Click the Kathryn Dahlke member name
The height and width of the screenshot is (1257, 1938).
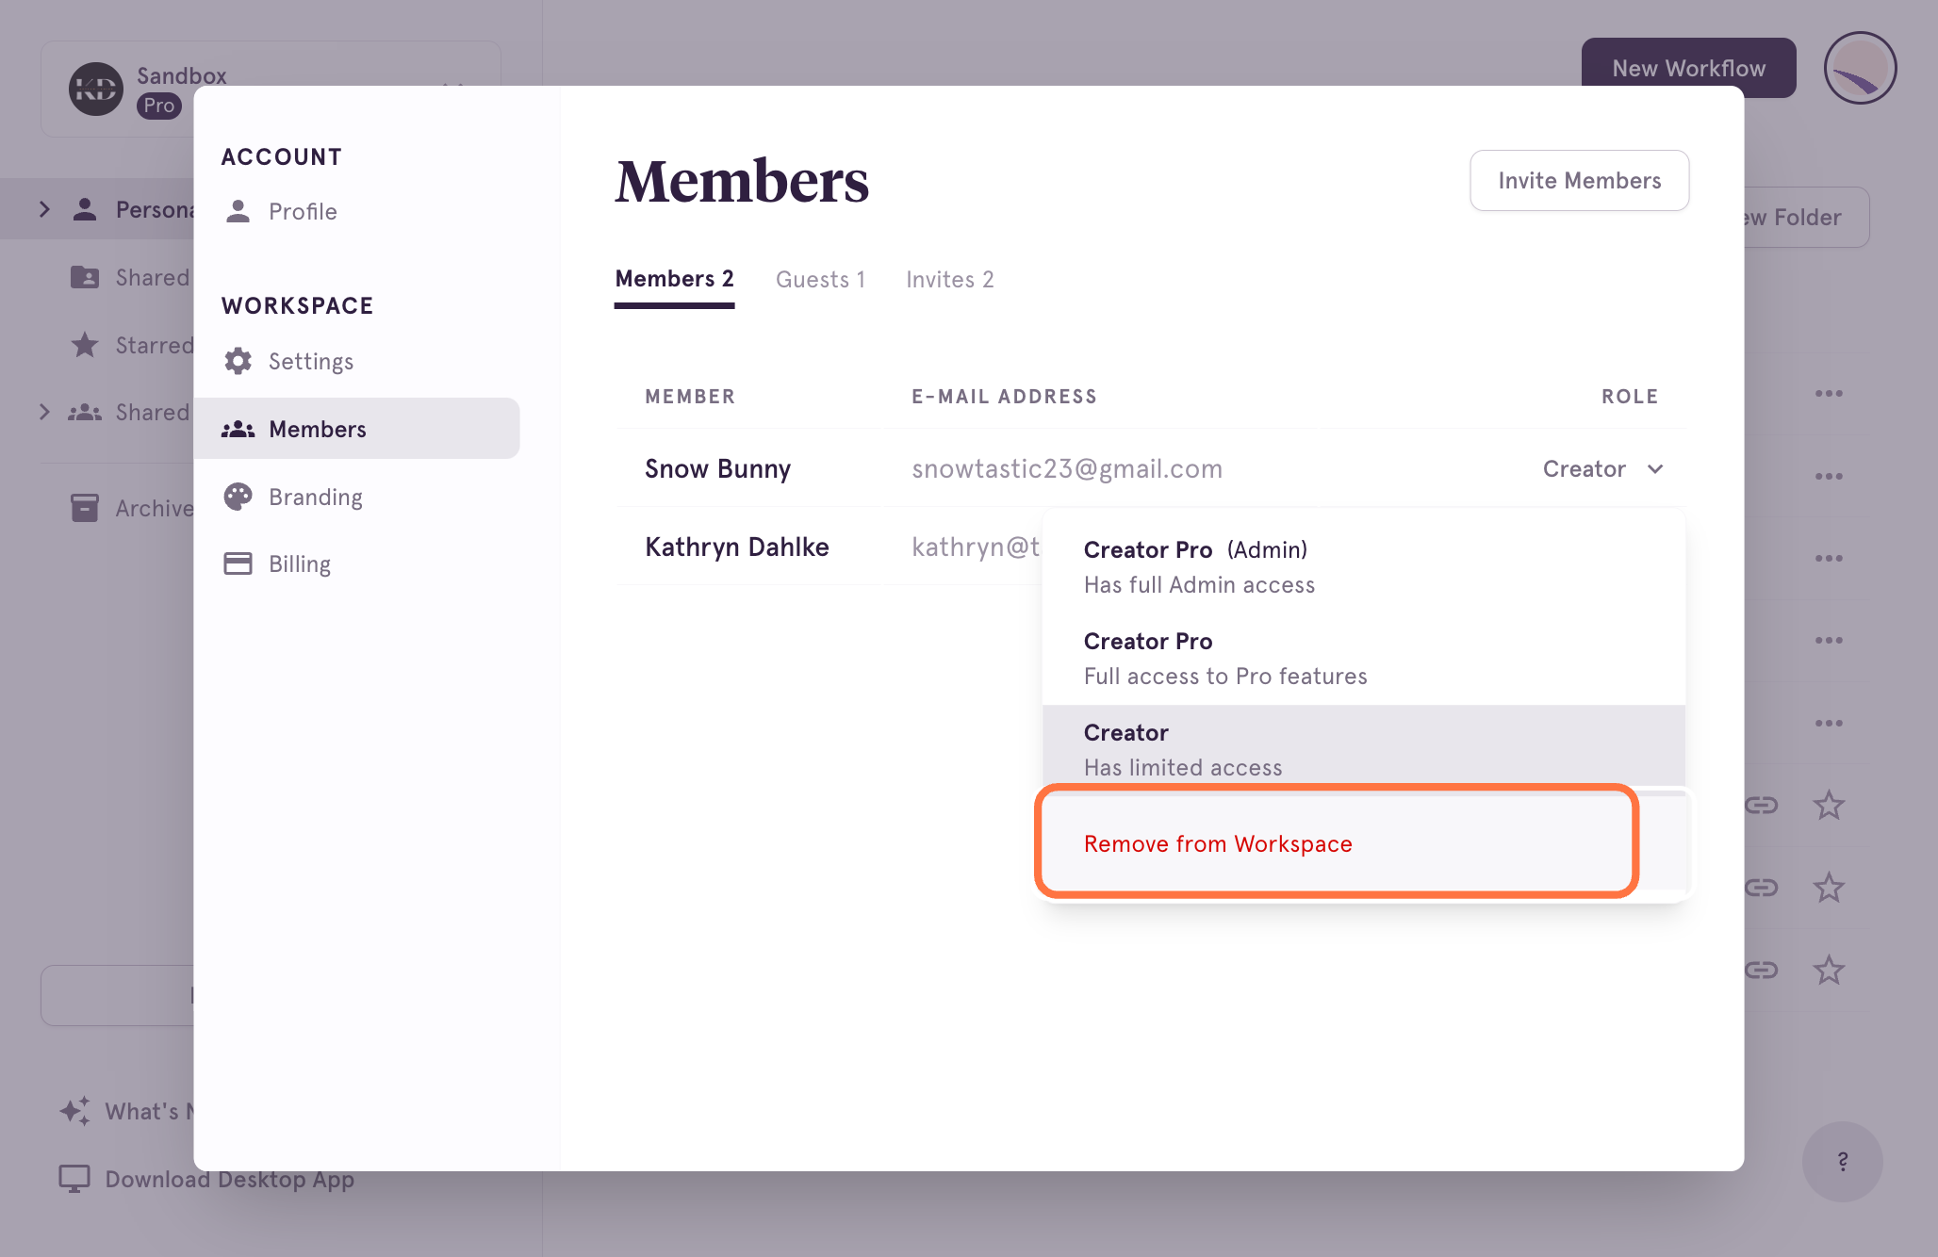737,547
